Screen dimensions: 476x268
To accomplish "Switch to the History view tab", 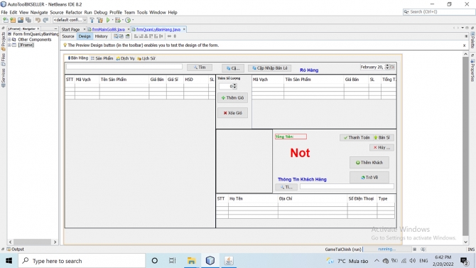I will [101, 36].
